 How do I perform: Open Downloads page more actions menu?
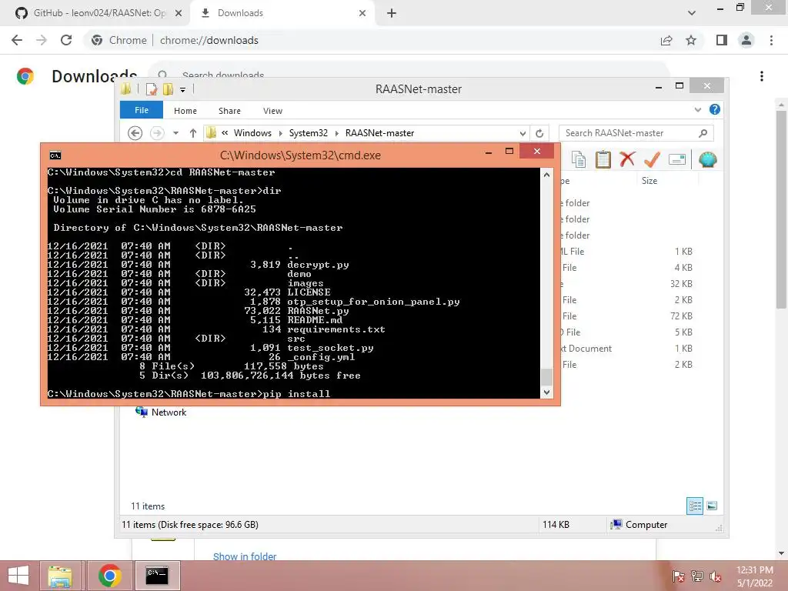point(762,76)
